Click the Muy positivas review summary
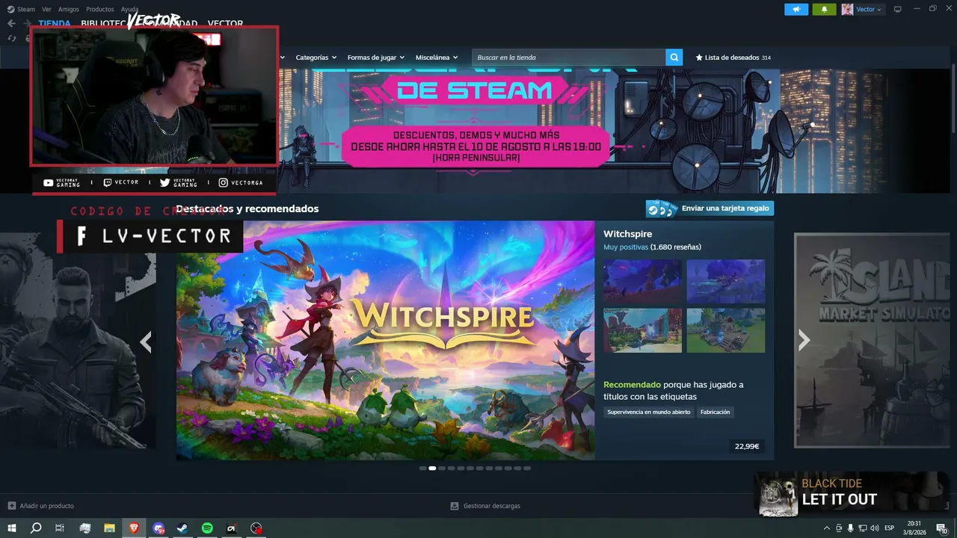The image size is (957, 538). [626, 247]
